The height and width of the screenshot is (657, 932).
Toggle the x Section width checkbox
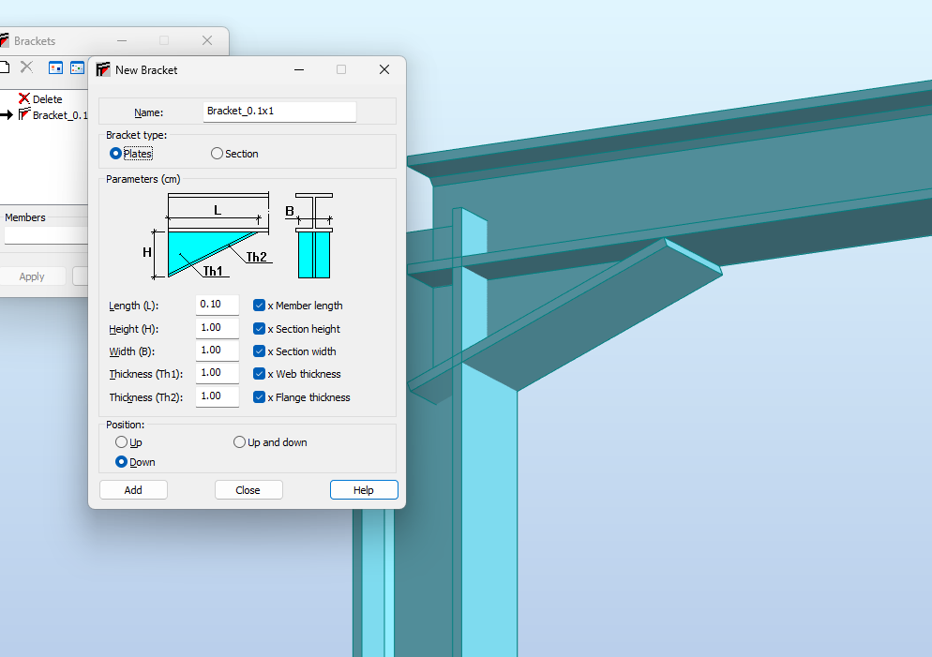point(259,350)
